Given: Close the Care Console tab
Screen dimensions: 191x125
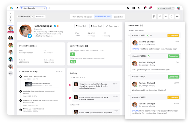Looking at the screenshot, I should tap(45, 8).
